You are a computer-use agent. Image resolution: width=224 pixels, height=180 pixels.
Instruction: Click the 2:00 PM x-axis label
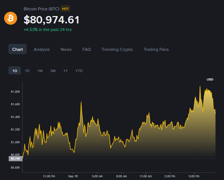170,176
